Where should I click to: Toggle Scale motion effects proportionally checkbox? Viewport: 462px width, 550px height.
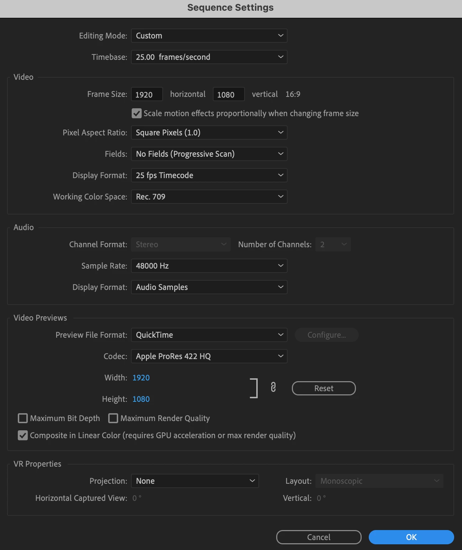coord(137,113)
